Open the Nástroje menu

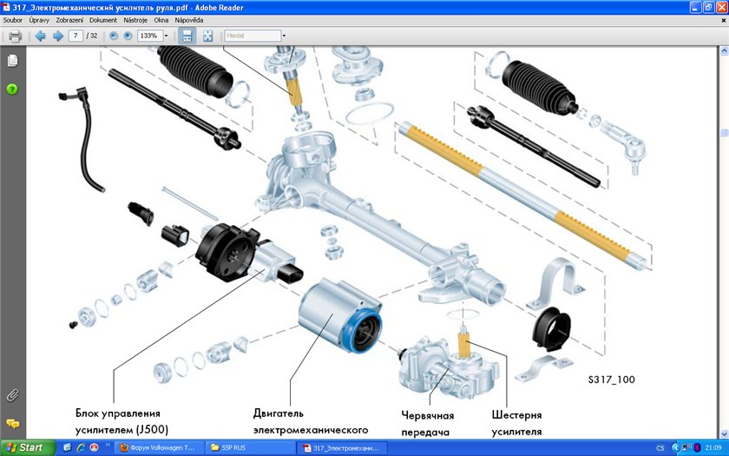[x=136, y=19]
